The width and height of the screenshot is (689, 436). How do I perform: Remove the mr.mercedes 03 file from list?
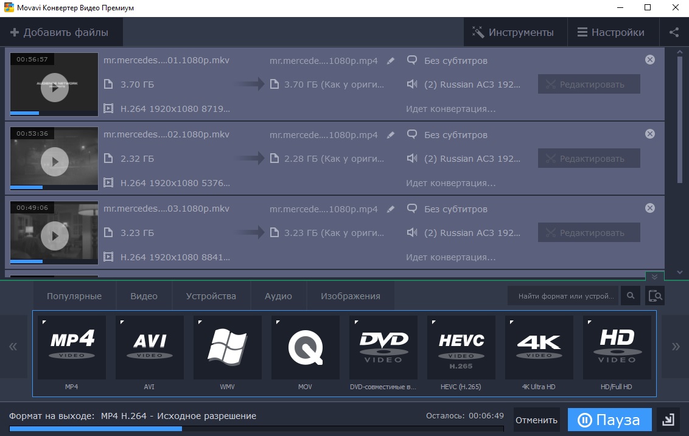[x=650, y=208]
